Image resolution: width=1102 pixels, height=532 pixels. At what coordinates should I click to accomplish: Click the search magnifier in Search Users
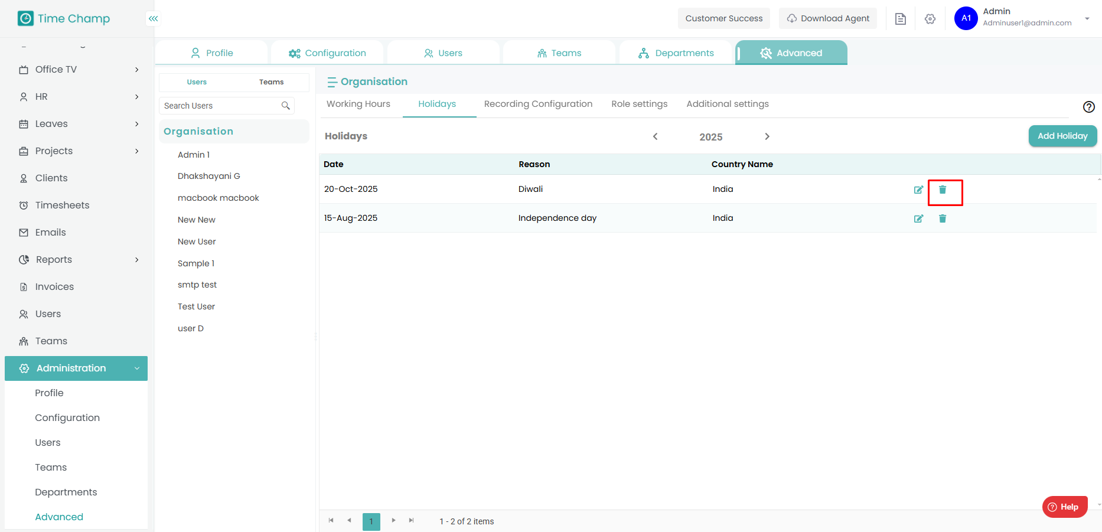(286, 106)
